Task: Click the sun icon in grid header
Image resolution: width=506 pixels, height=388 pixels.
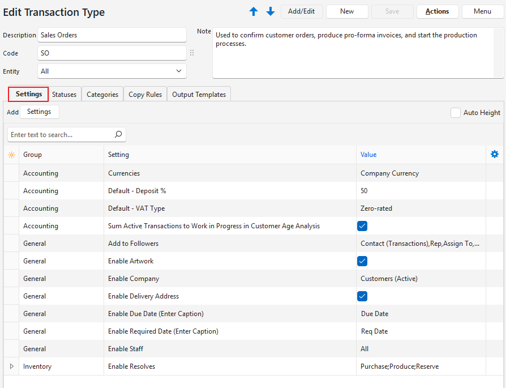Action: tap(11, 155)
